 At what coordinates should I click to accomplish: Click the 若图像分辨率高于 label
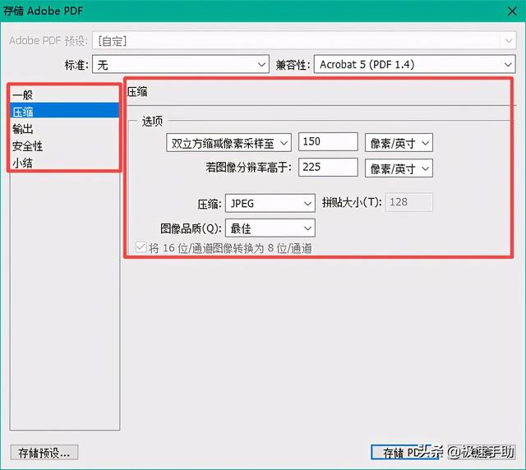[x=248, y=167]
